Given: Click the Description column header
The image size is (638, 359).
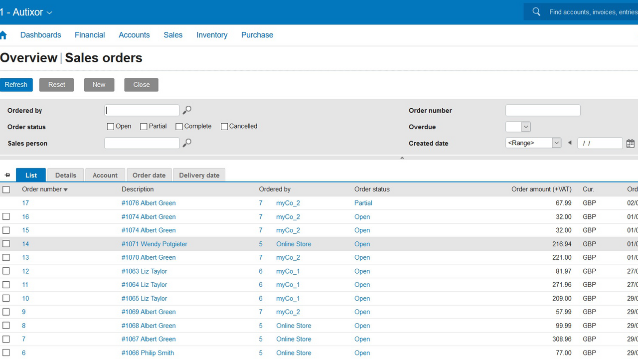Looking at the screenshot, I should pos(138,189).
